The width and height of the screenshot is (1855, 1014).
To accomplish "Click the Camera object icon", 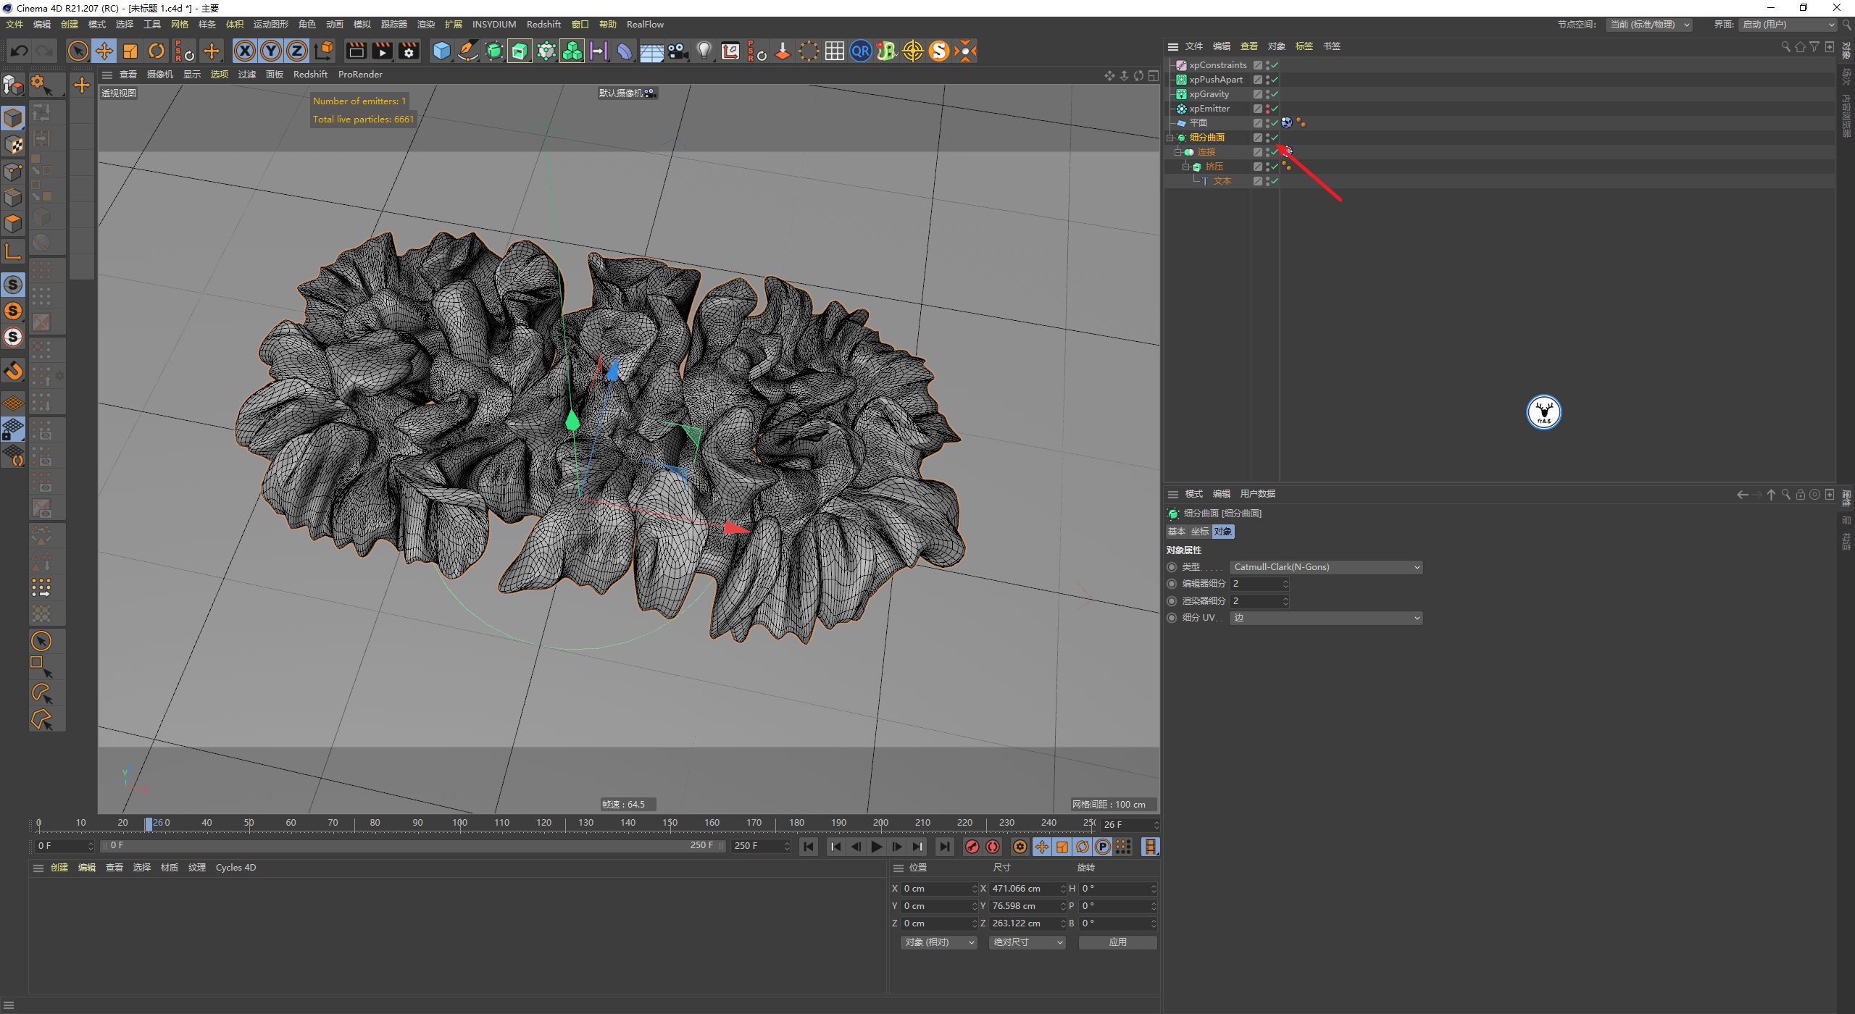I will [678, 51].
